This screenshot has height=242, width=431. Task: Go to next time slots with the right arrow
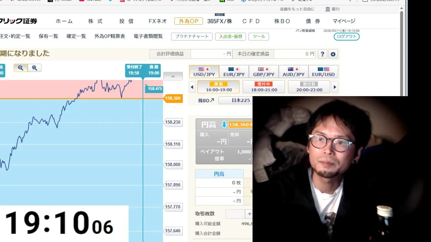335,87
